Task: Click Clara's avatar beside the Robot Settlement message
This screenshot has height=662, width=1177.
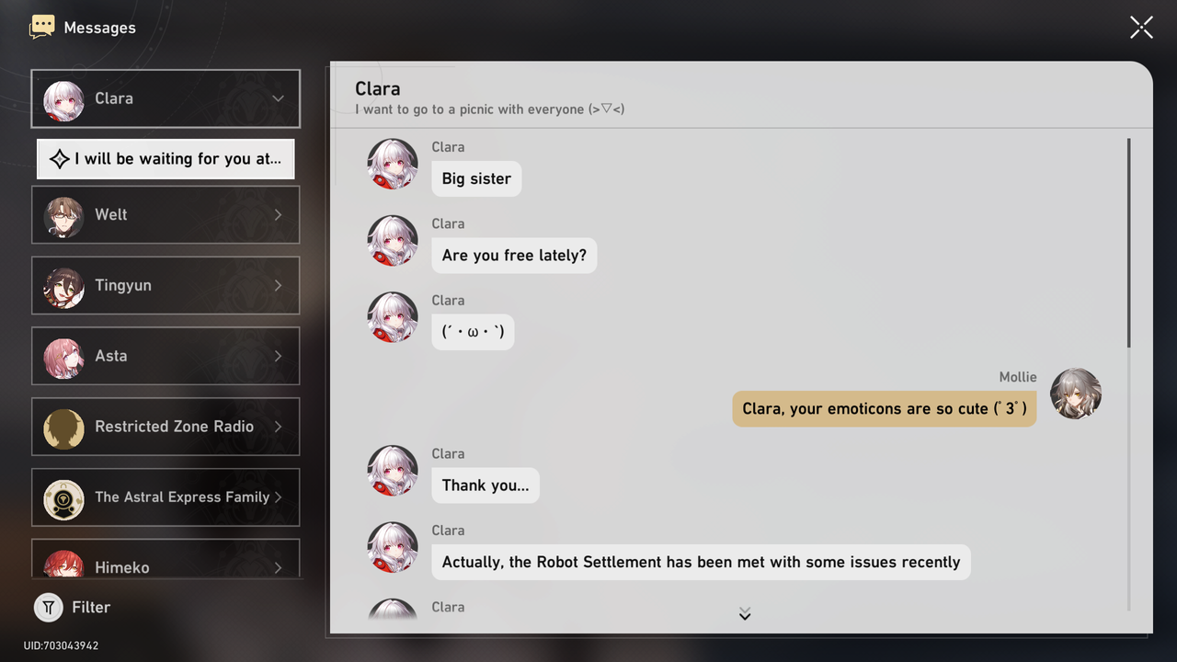Action: (393, 547)
